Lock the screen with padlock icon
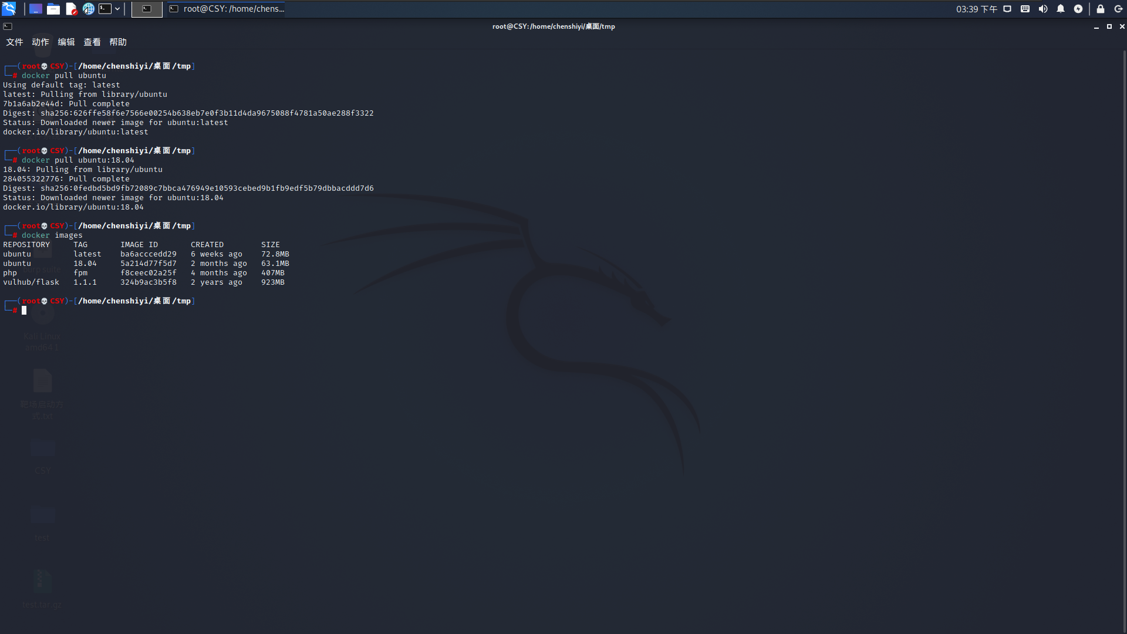 tap(1101, 9)
